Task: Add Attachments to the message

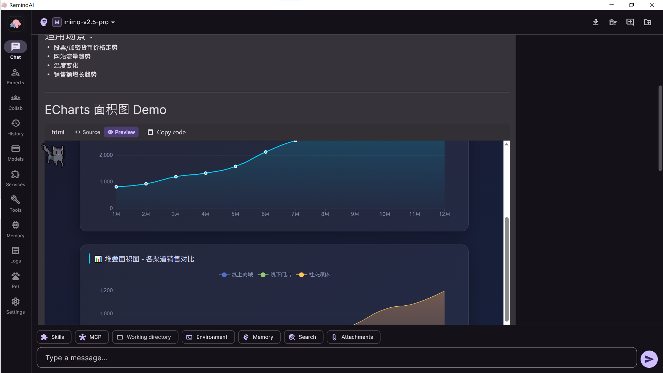Action: (x=354, y=337)
